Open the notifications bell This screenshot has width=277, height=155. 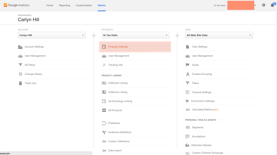[272, 5]
